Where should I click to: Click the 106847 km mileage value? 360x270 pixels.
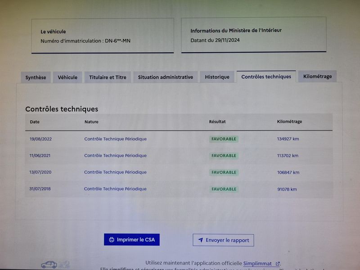(x=288, y=172)
